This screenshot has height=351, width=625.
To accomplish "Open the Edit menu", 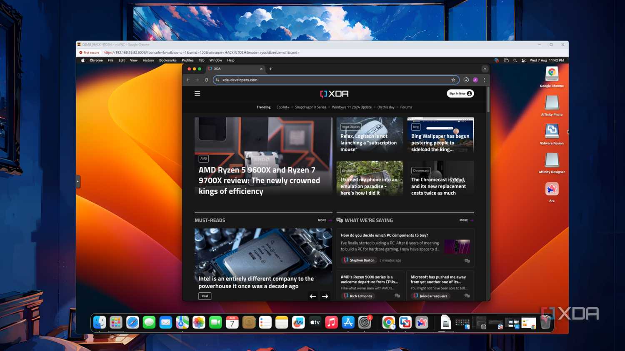I will [122, 60].
